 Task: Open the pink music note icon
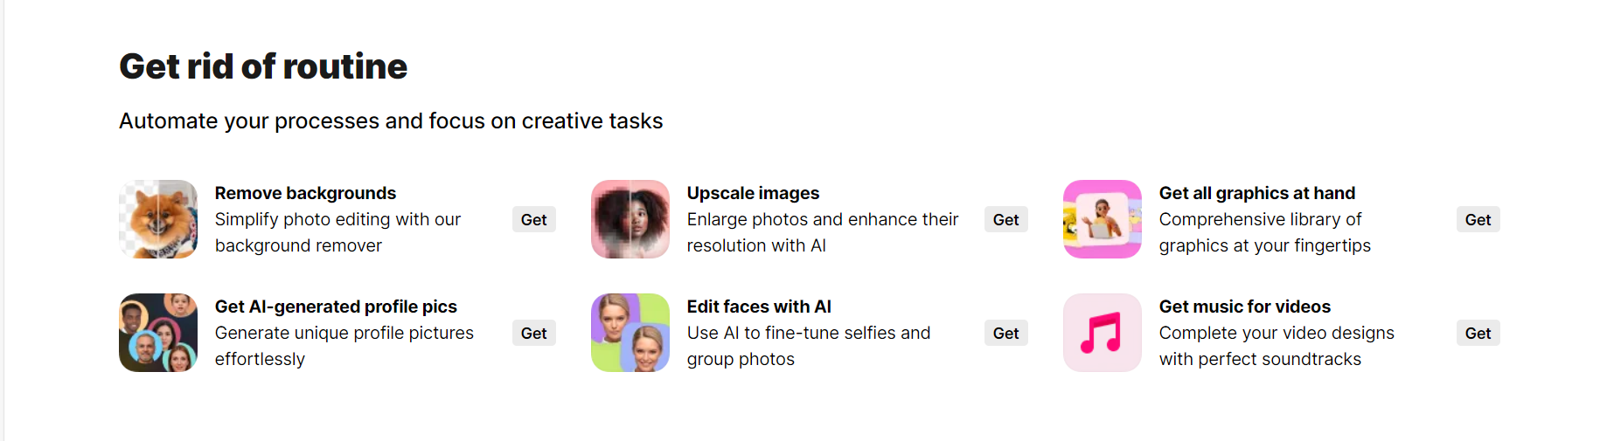click(1103, 333)
